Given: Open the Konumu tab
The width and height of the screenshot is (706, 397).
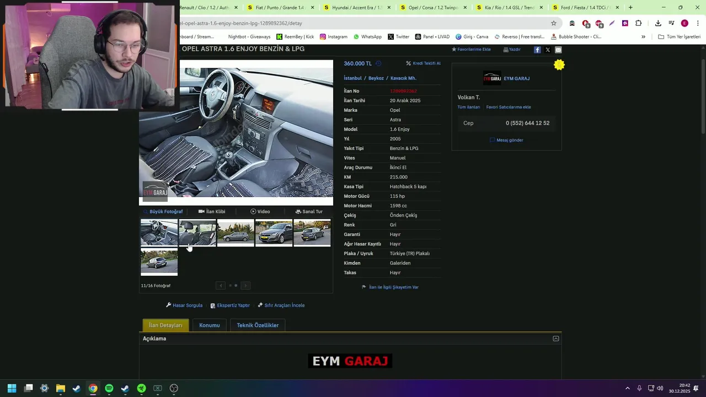Looking at the screenshot, I should click(210, 325).
